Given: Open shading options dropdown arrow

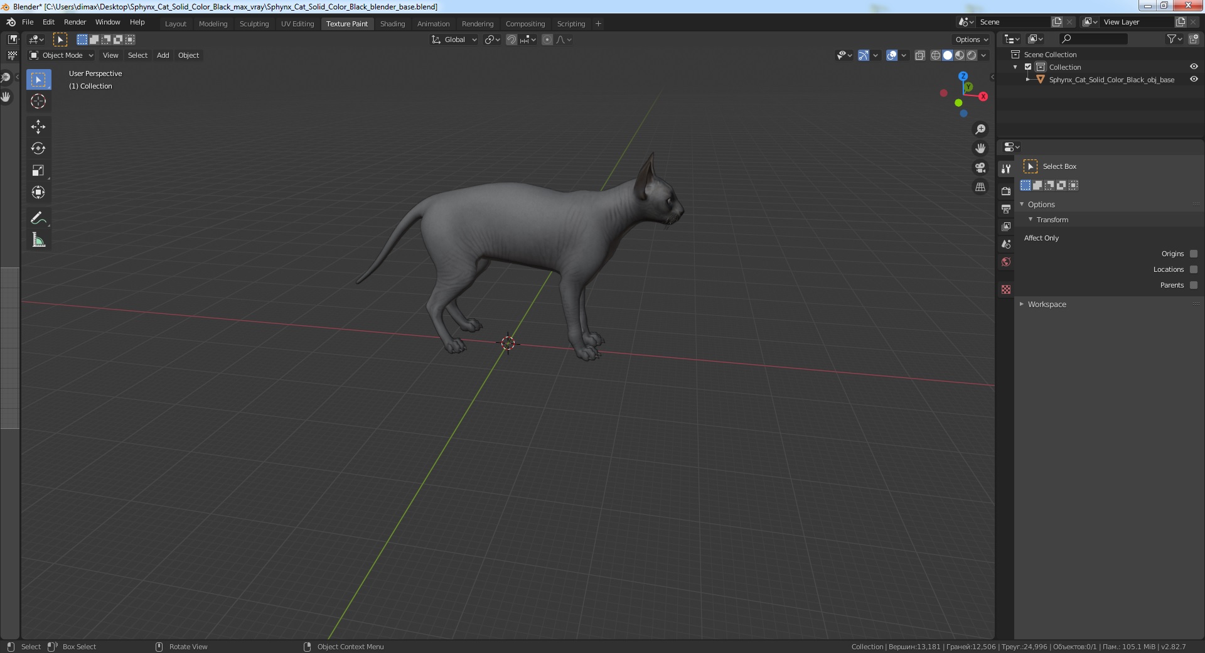Looking at the screenshot, I should [x=984, y=55].
